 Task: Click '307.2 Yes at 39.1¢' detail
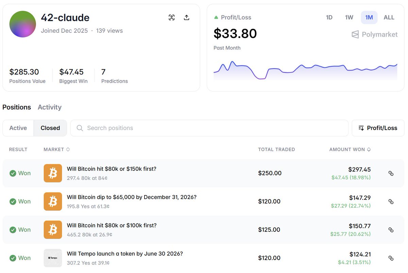[88, 263]
